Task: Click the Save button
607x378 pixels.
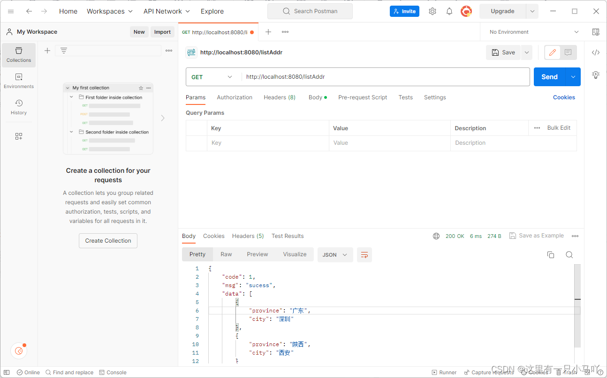Action: pos(503,52)
